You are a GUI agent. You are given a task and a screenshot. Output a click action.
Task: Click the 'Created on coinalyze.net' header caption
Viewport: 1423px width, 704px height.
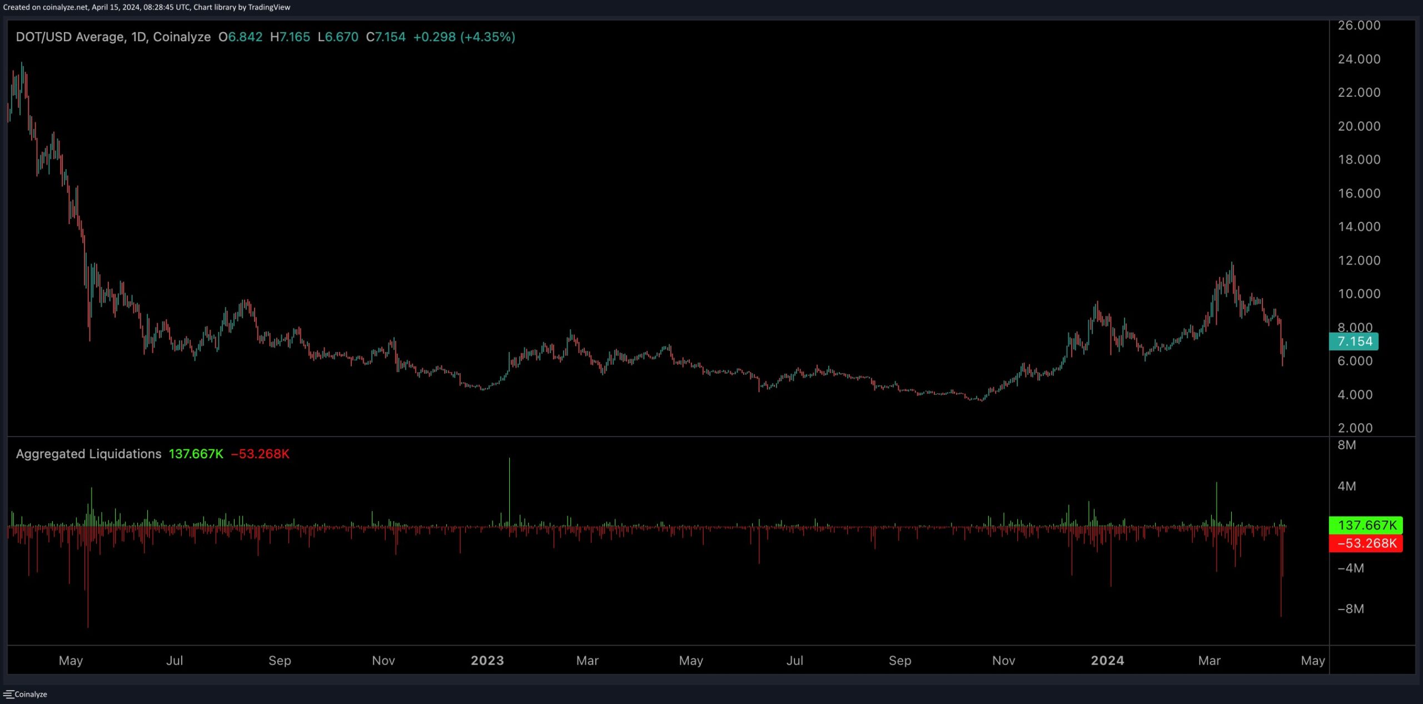(147, 7)
